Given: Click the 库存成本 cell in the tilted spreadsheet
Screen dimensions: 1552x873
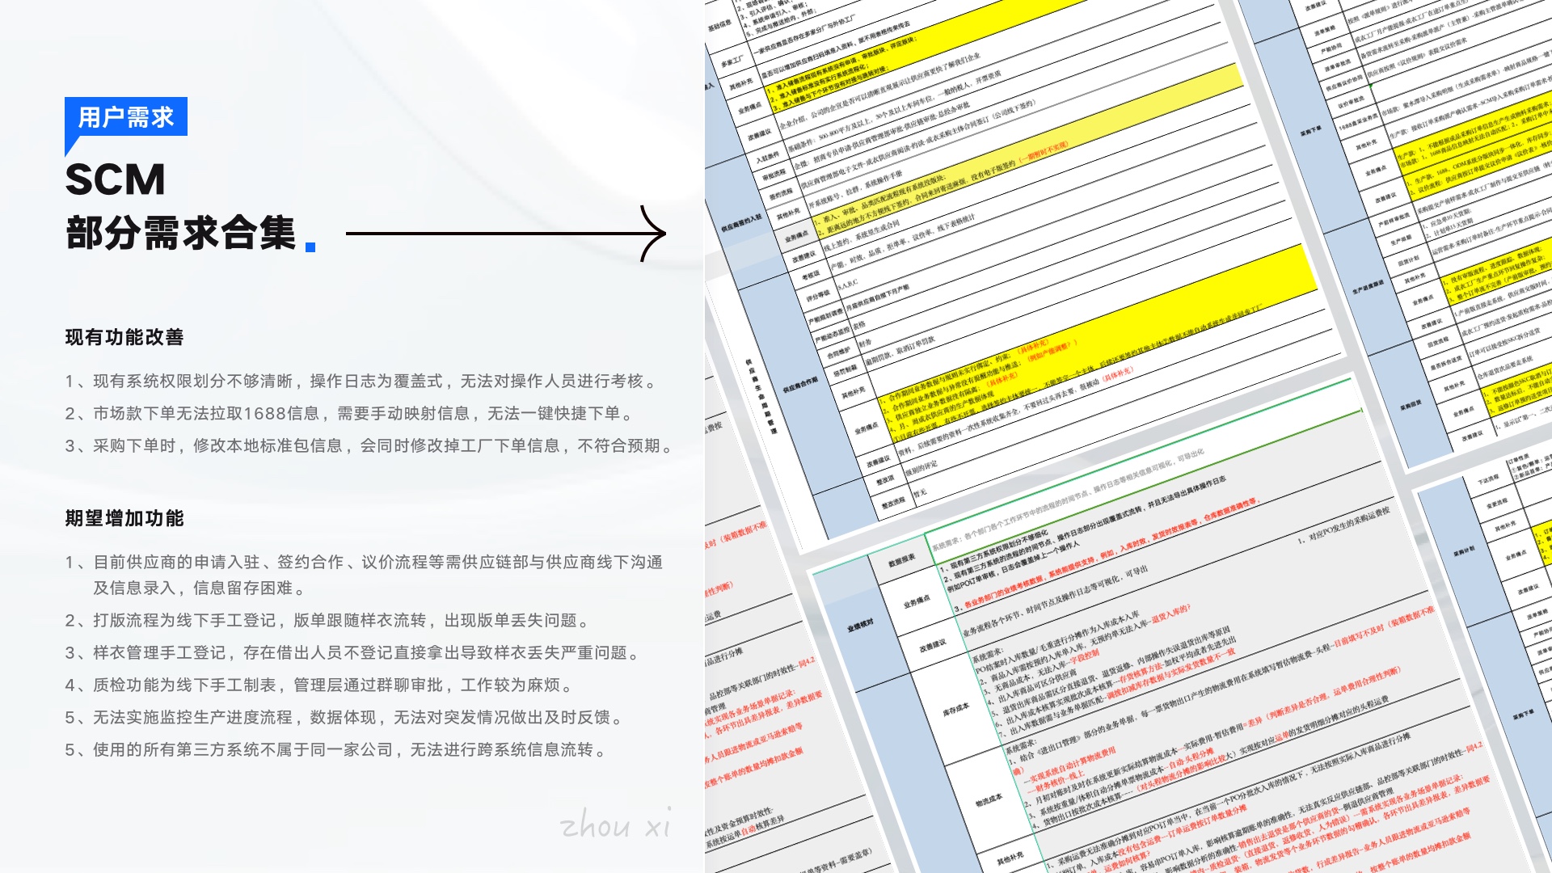Looking at the screenshot, I should coord(955,710).
